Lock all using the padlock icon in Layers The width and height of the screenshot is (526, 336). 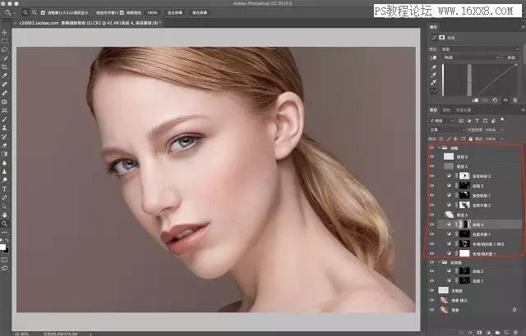(471, 138)
